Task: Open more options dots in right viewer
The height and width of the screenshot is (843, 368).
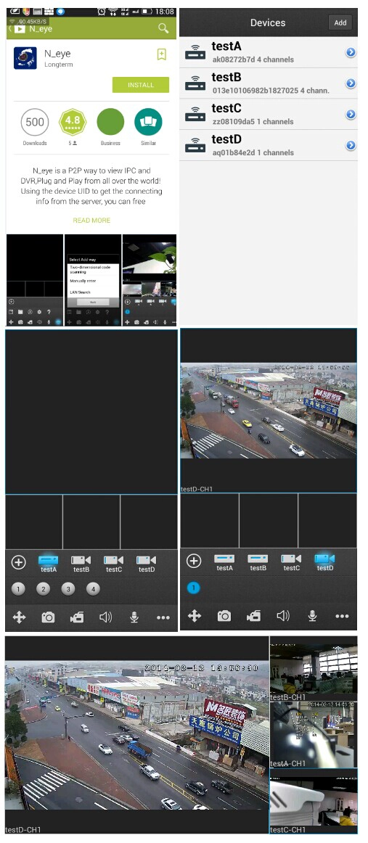Action: [x=342, y=616]
